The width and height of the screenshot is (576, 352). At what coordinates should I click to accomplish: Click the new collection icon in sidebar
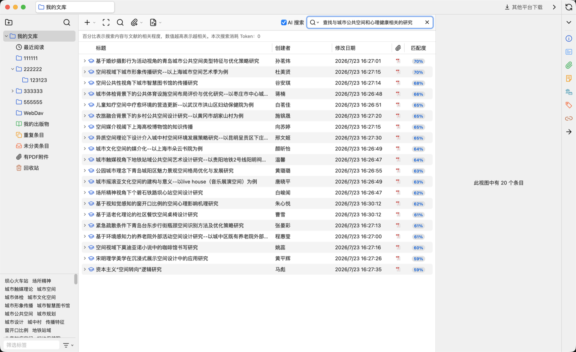9,22
